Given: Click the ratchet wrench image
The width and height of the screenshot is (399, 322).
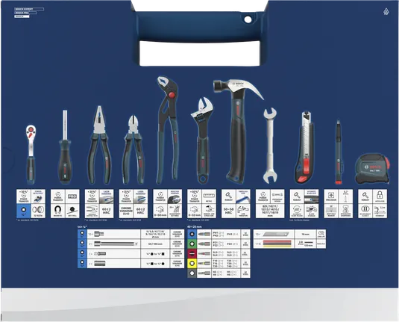Looking at the screenshot, I should [x=31, y=155].
